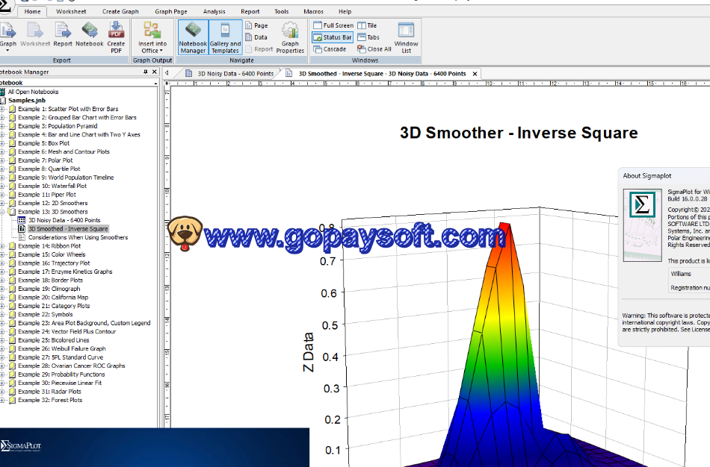The height and width of the screenshot is (467, 710).
Task: Click the Example 7: Polar Plot folder icon
Action: click(12, 160)
